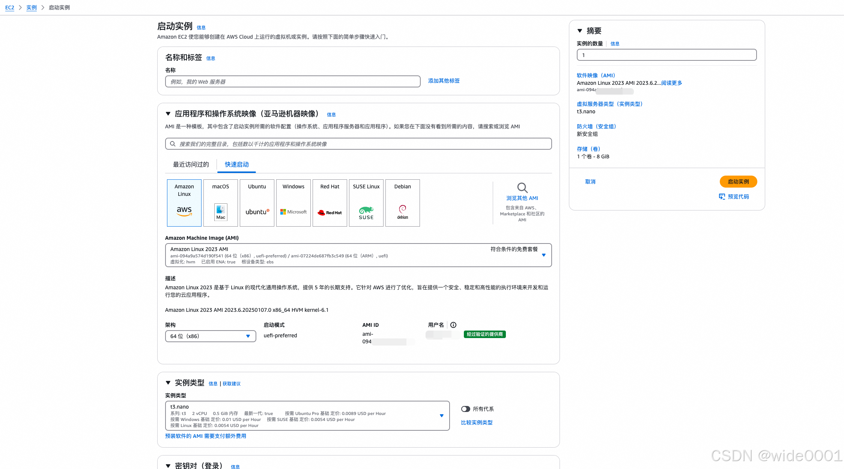Toggle the 所有代系 switch
844x469 pixels.
point(466,409)
